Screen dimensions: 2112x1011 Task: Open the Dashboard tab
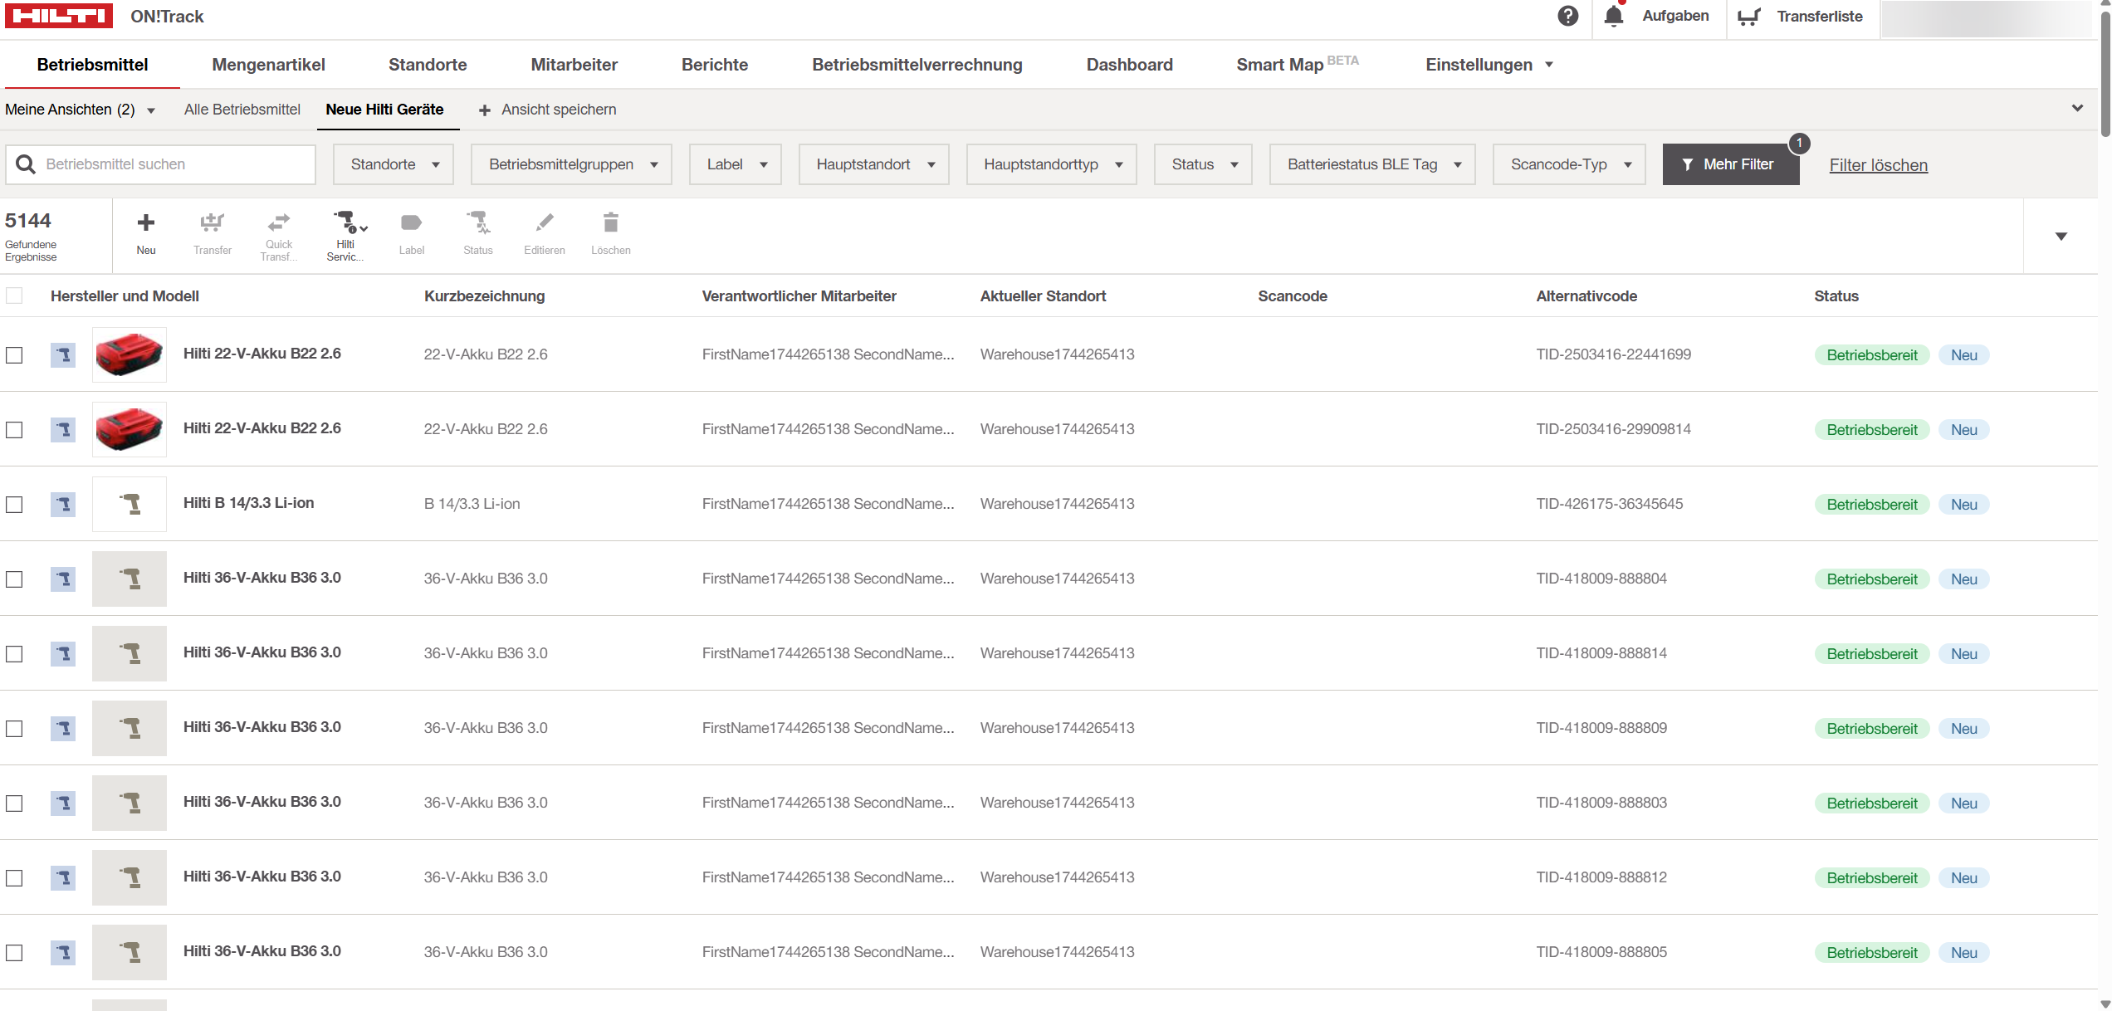[1129, 65]
